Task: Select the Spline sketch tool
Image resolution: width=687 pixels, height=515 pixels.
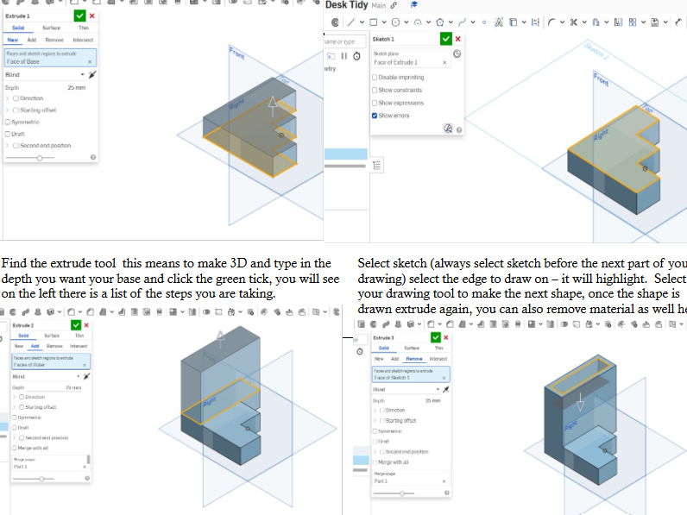Action: pyautogui.click(x=462, y=22)
